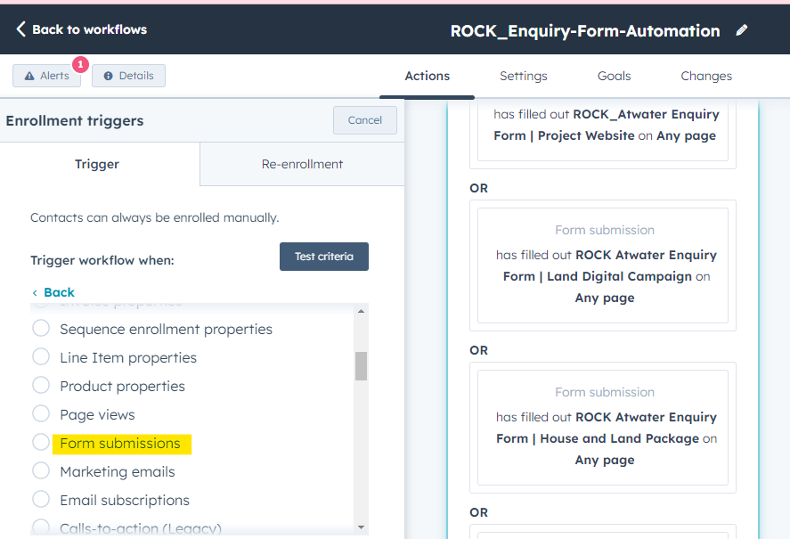Image resolution: width=790 pixels, height=539 pixels.
Task: Click the Marketing emails label
Action: 118,472
